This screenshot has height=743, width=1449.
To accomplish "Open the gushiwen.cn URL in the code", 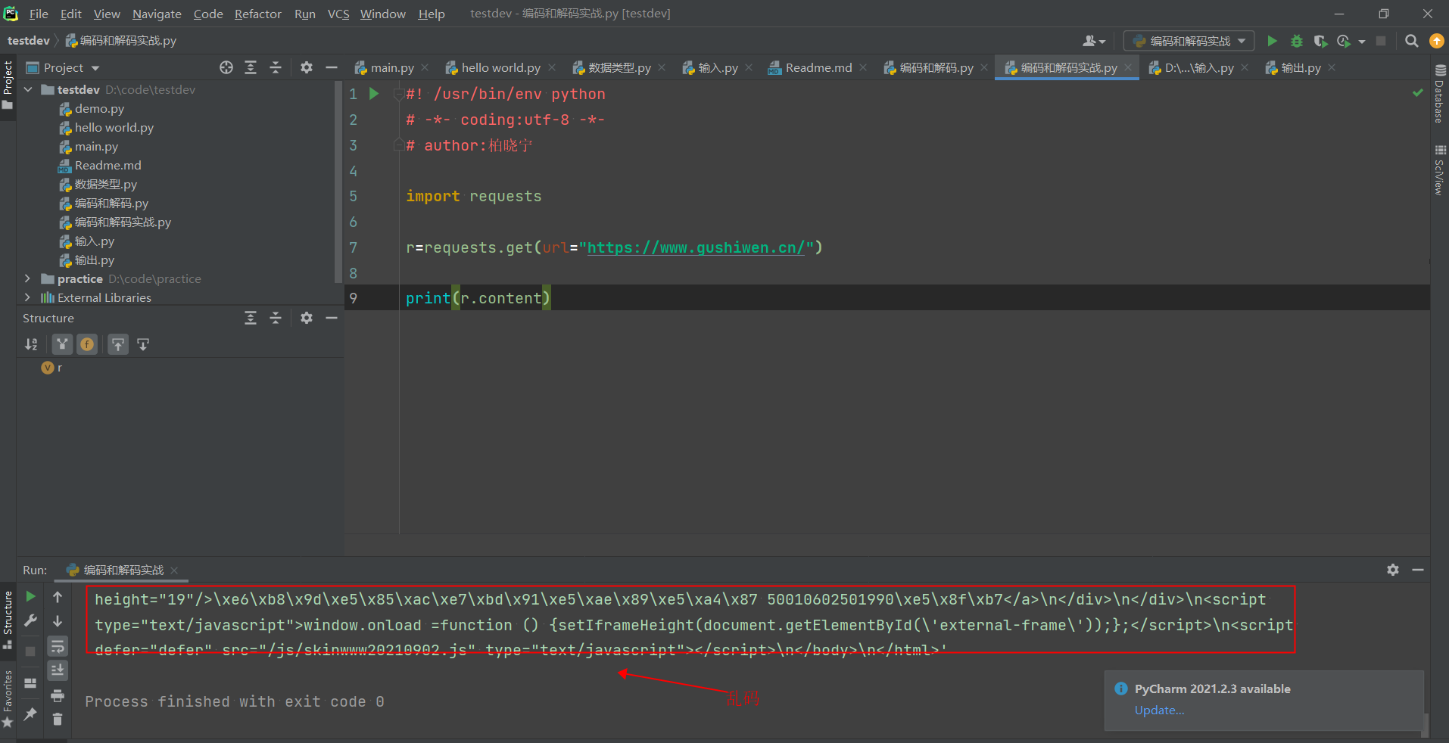I will tap(696, 247).
